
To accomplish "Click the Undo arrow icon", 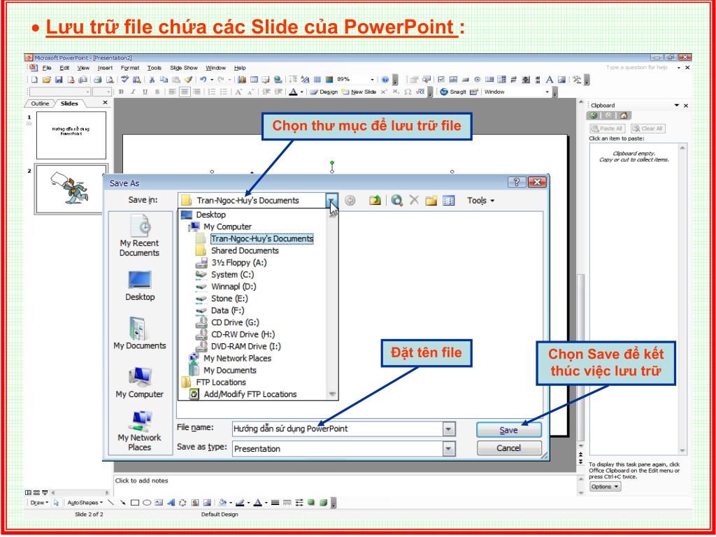I will [x=203, y=80].
